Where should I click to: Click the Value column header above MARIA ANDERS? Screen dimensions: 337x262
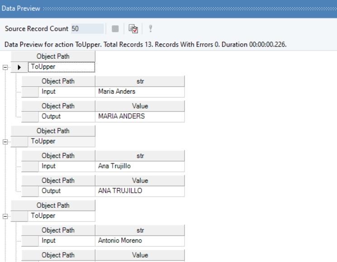140,106
